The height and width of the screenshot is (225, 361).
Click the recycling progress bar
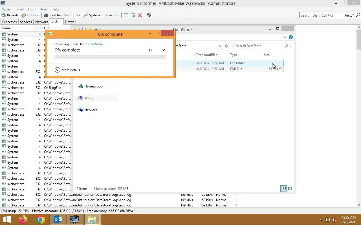[x=110, y=57]
